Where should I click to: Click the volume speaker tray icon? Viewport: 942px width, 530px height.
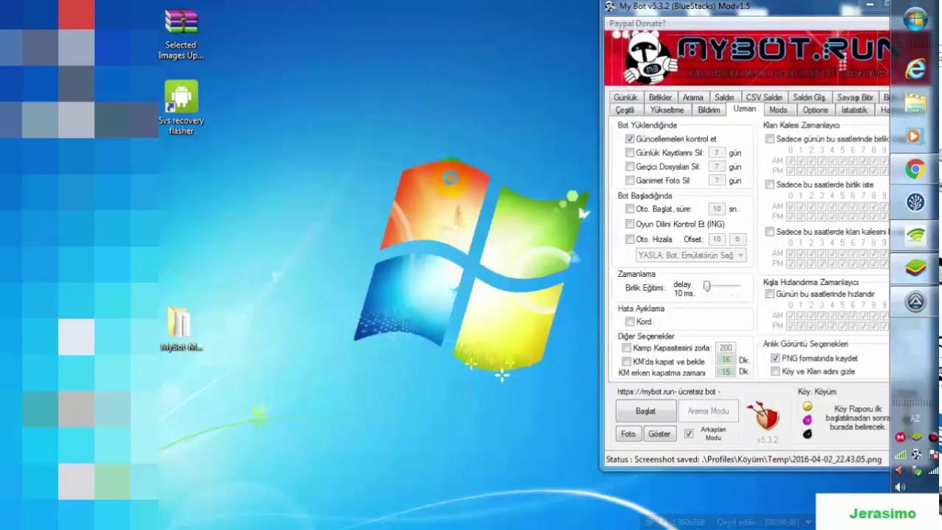tap(901, 487)
